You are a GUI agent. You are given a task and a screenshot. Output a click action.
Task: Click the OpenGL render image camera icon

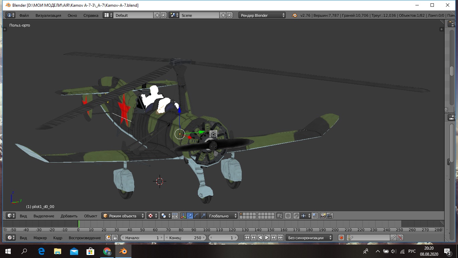323,216
